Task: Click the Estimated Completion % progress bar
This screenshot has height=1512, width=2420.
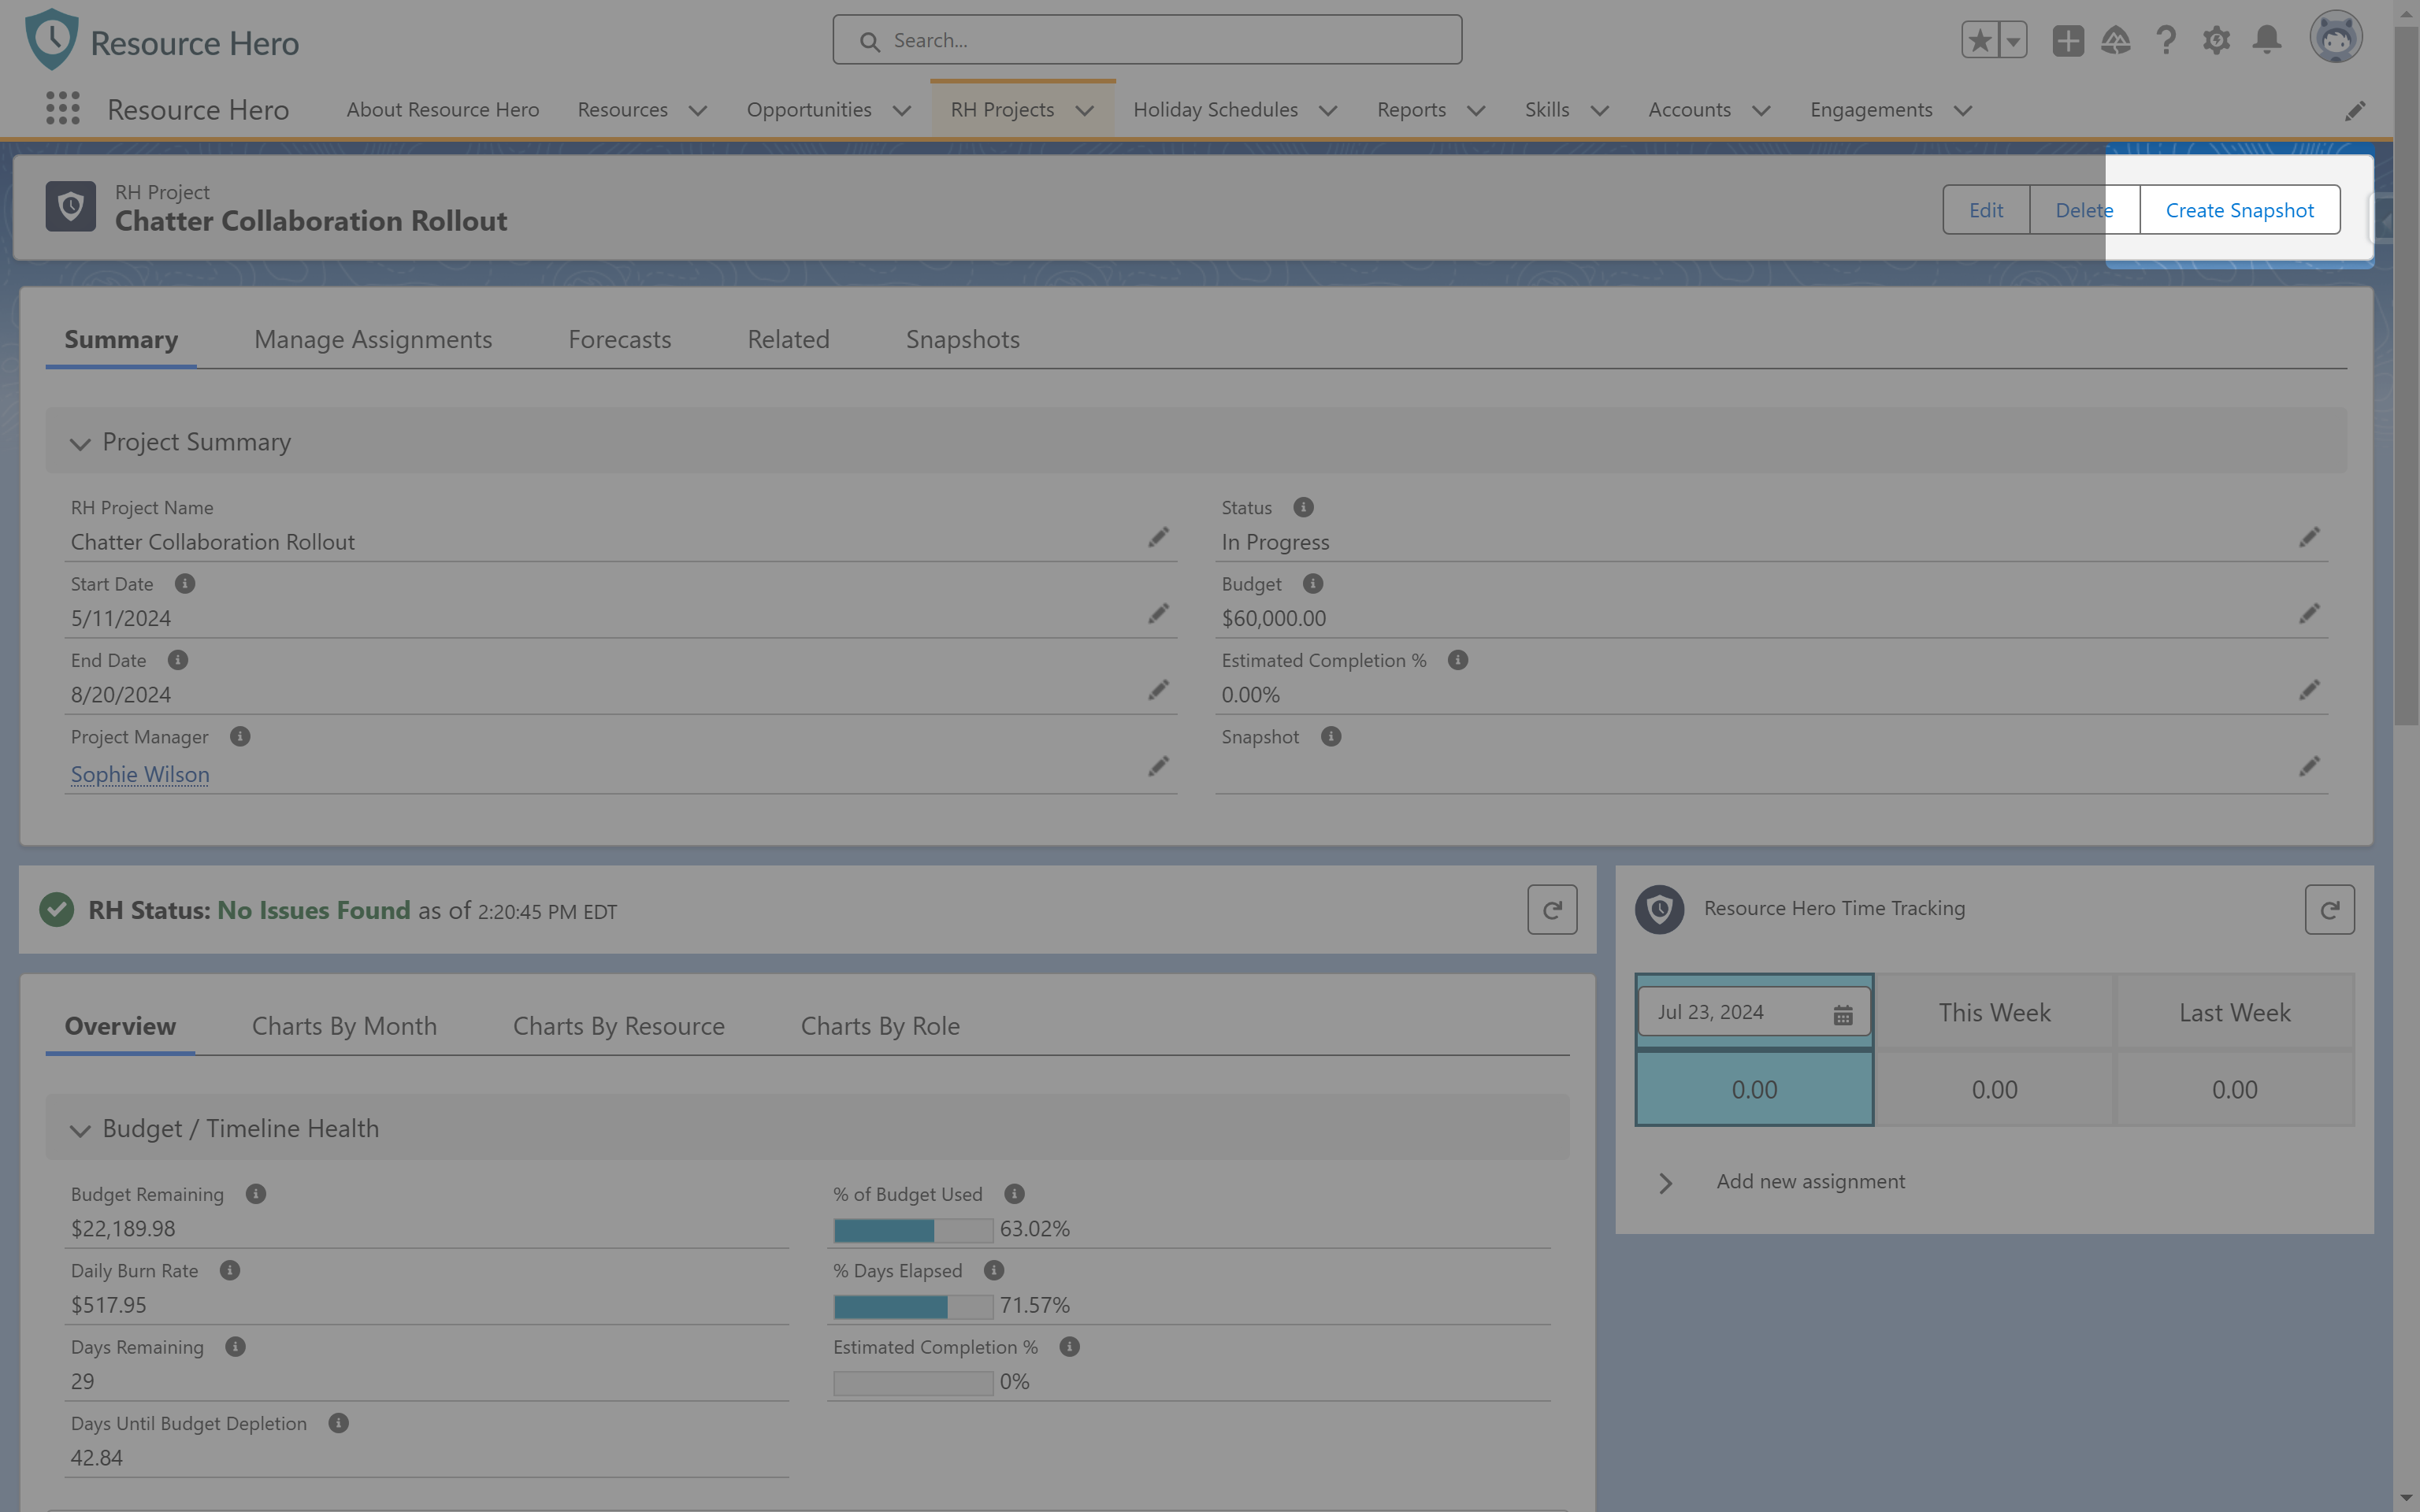Action: [x=913, y=1382]
